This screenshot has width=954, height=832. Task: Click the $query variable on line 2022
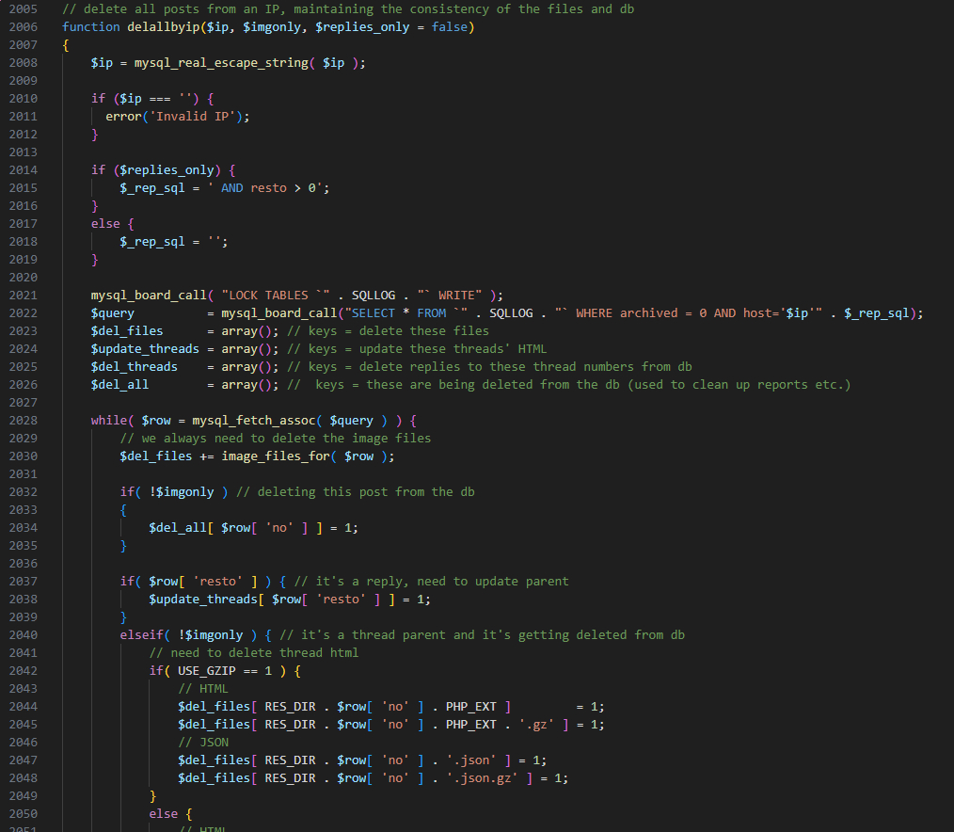coord(112,312)
